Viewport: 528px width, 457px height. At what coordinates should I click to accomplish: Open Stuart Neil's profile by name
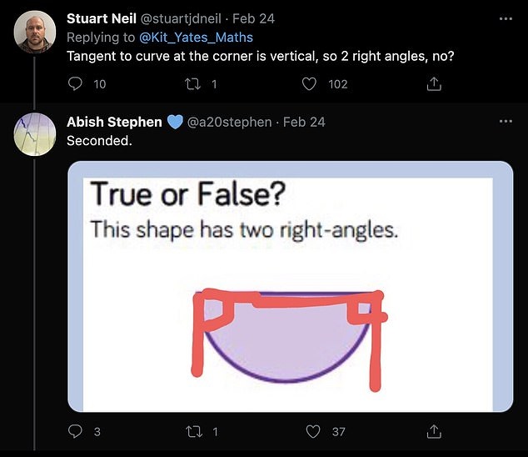pos(101,18)
